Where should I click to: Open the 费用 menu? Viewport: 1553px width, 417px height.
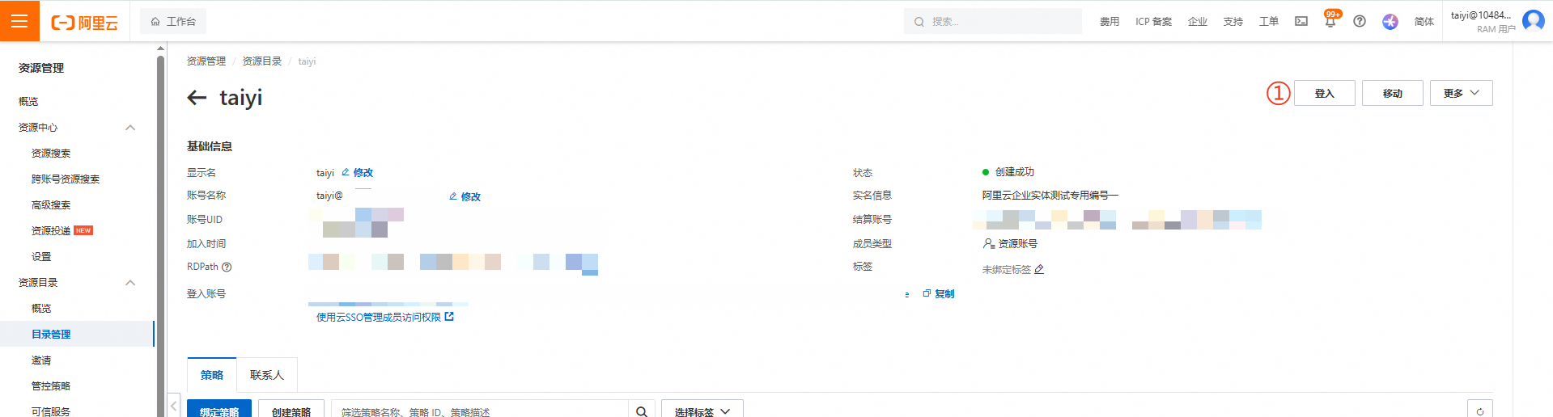pos(1110,22)
